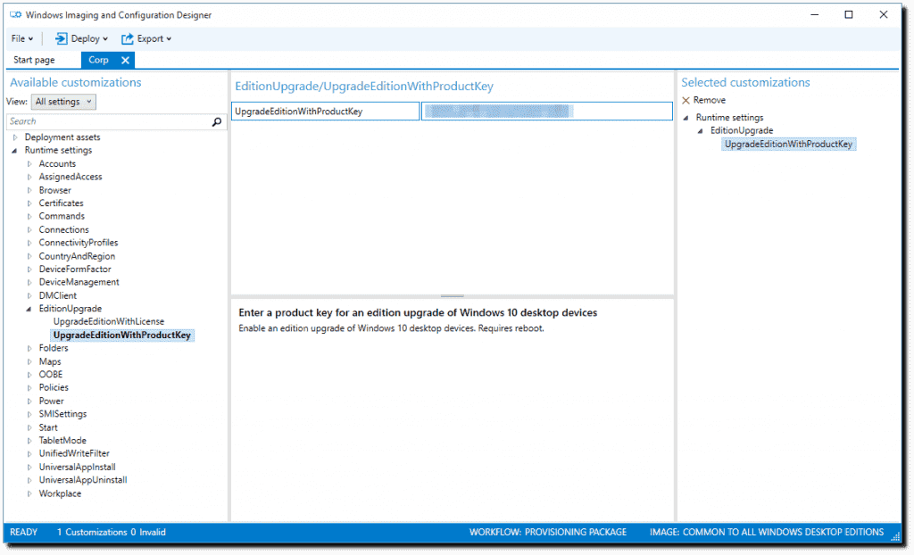This screenshot has width=914, height=555.
Task: Click the search magnifier icon
Action: coord(217,121)
